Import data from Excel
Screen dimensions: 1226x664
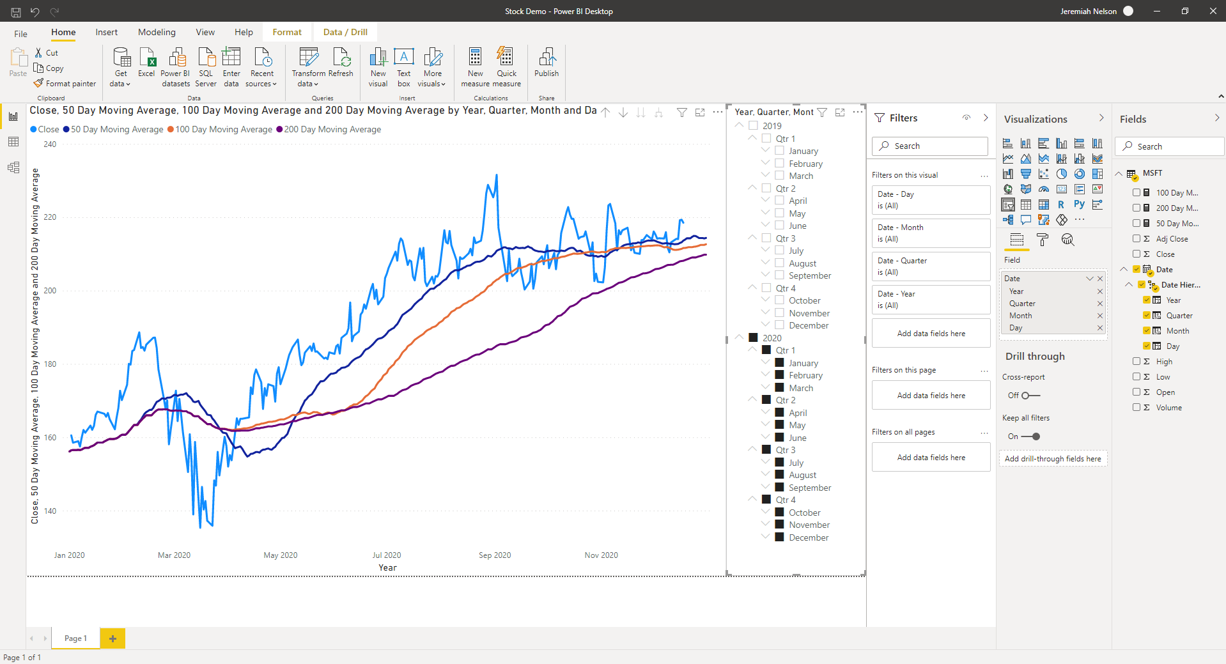[x=147, y=63]
